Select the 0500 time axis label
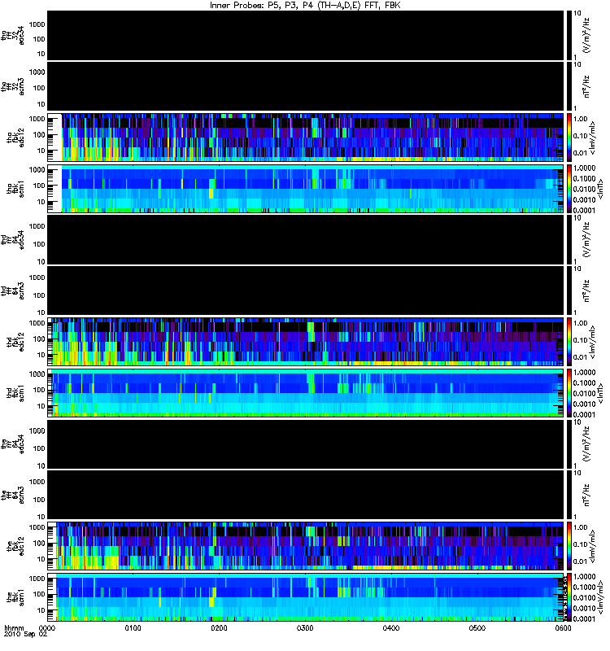610x651 pixels. coord(477,627)
